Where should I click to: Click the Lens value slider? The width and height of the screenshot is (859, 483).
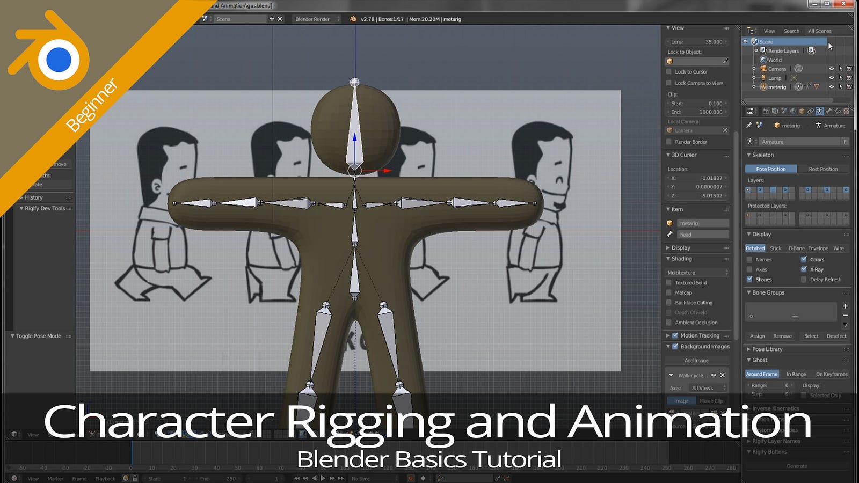pyautogui.click(x=697, y=41)
